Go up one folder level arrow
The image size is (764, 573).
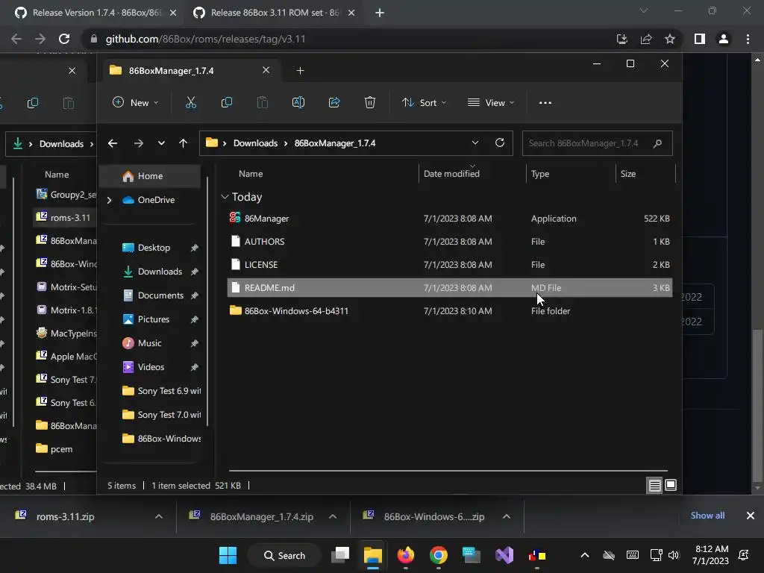click(184, 143)
